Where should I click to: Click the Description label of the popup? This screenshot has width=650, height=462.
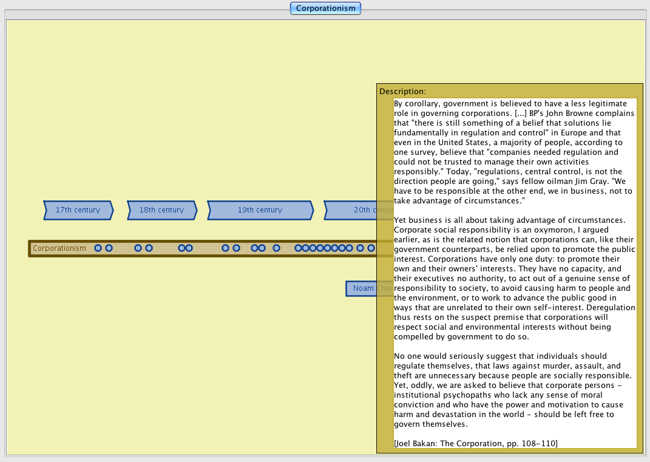coord(402,91)
